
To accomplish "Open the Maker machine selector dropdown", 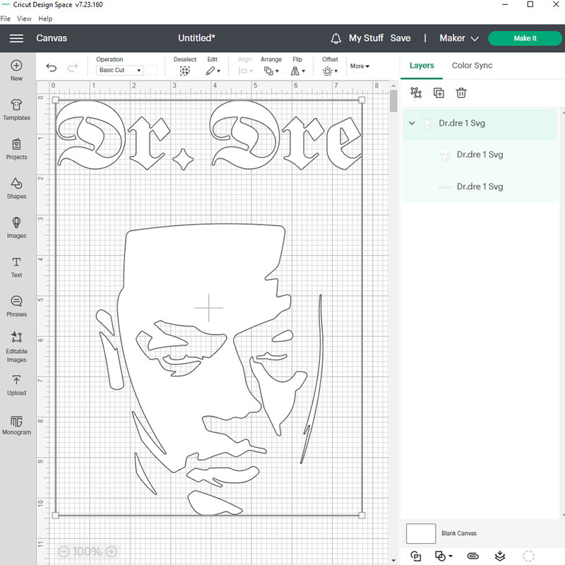I will point(458,38).
